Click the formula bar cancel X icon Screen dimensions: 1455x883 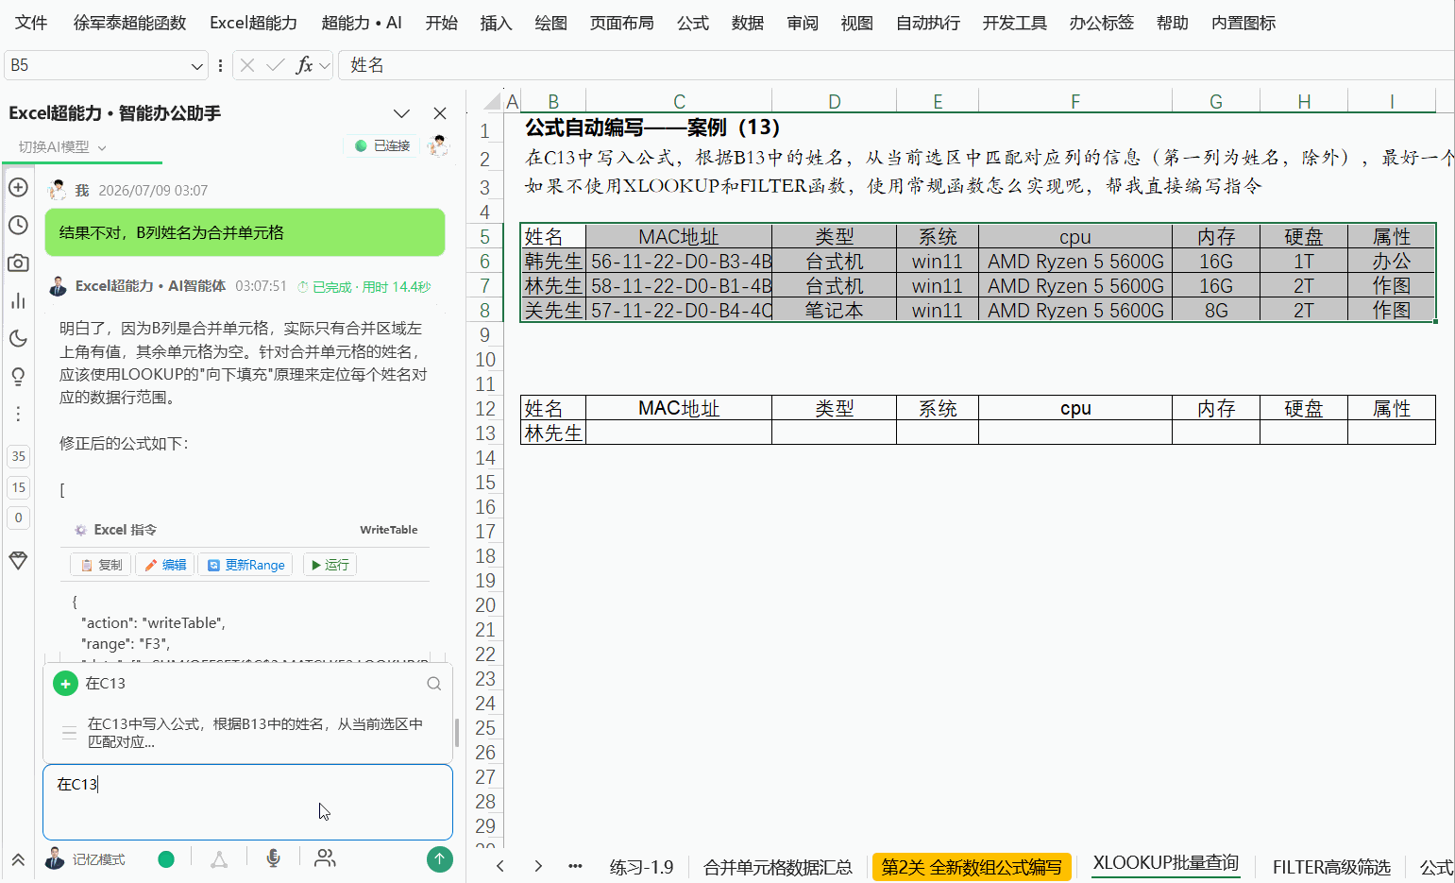(247, 65)
